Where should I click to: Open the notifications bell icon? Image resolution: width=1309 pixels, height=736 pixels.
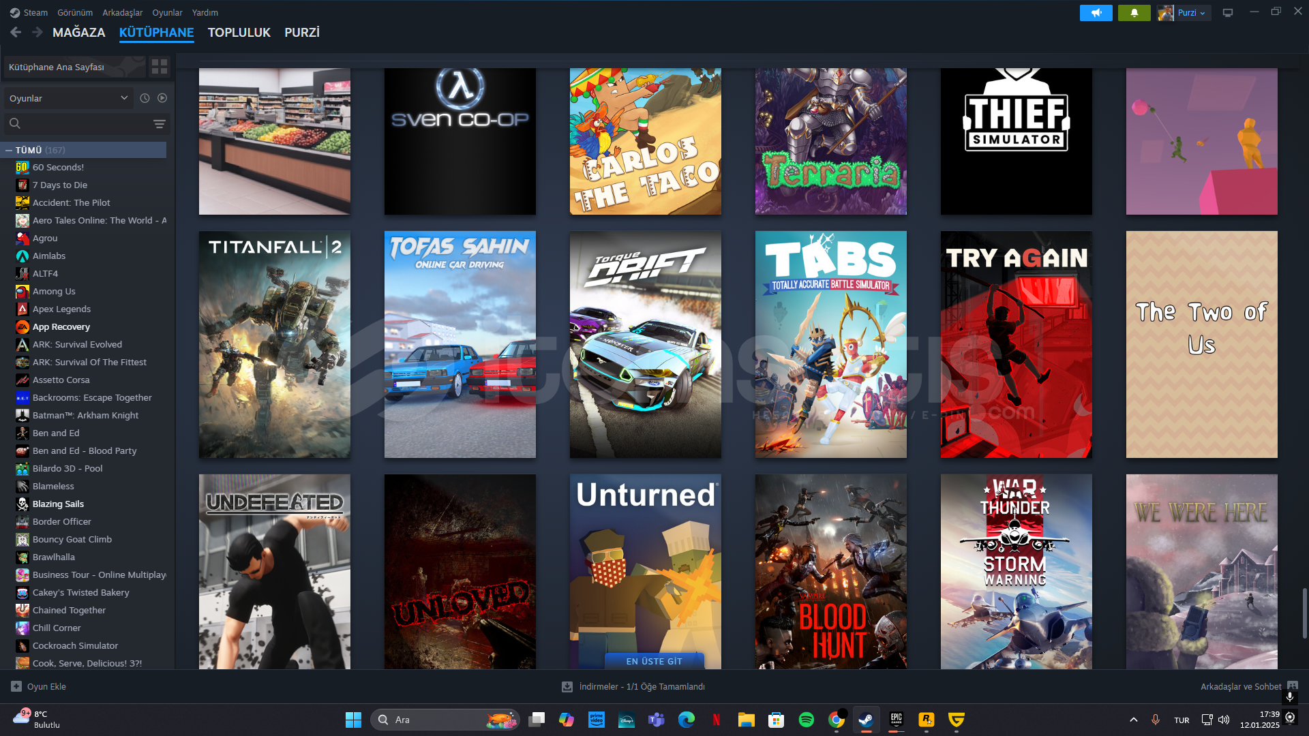pos(1134,13)
